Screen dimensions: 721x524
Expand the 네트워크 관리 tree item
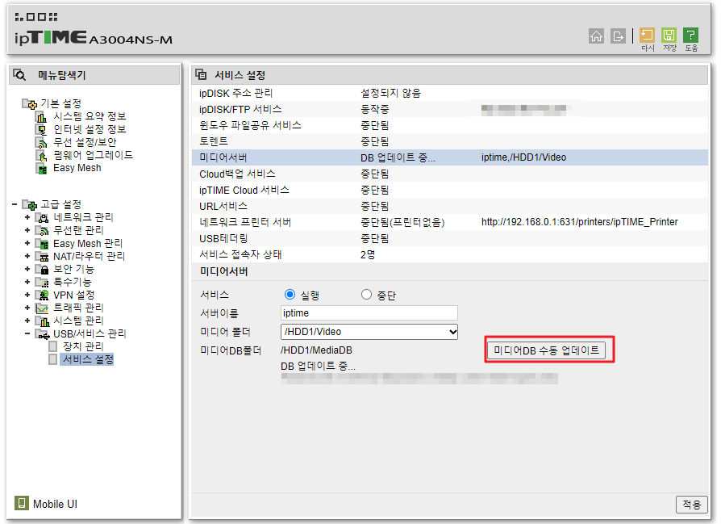(x=27, y=218)
